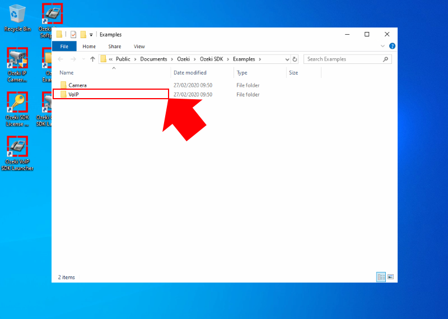Click the VoIP folder's date modified
Screen dimensions: 448x319
point(193,94)
